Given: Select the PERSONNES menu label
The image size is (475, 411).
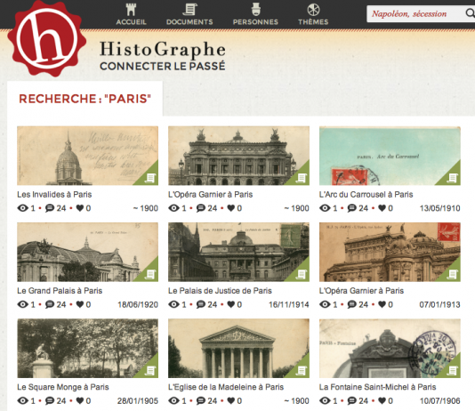Looking at the screenshot, I should pos(255,22).
